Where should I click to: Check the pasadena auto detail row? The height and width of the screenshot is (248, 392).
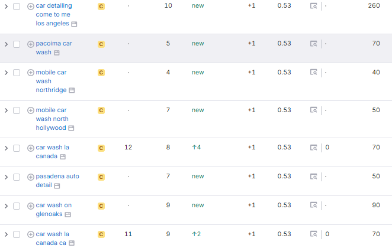[17, 177]
